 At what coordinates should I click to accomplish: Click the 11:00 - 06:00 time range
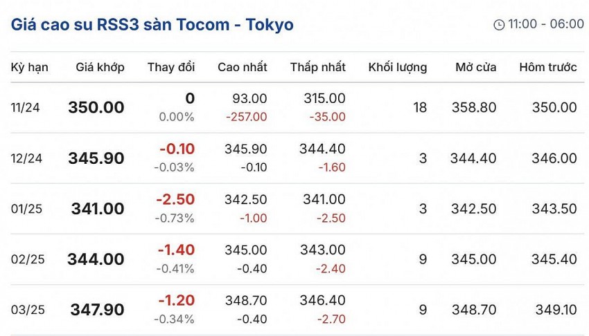546,24
